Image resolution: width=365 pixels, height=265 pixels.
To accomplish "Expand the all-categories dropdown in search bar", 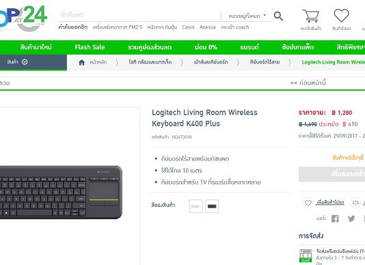I will point(247,16).
